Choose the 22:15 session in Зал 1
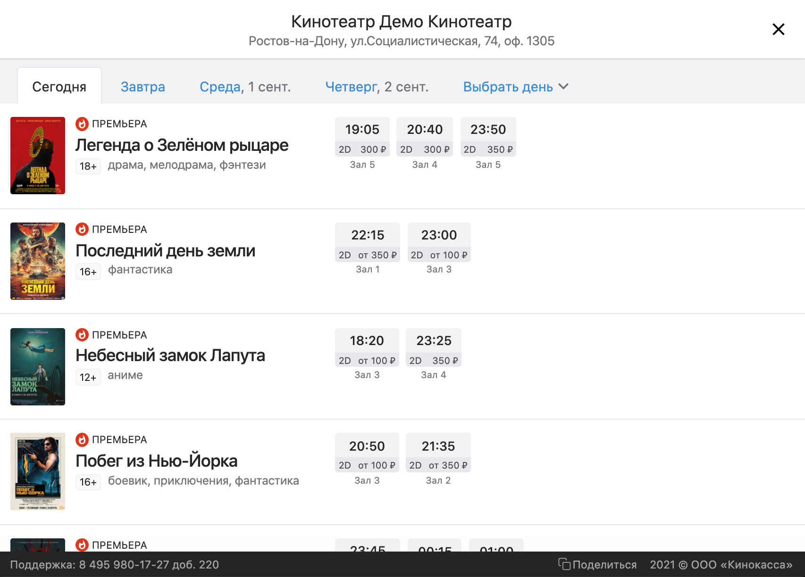 point(368,242)
